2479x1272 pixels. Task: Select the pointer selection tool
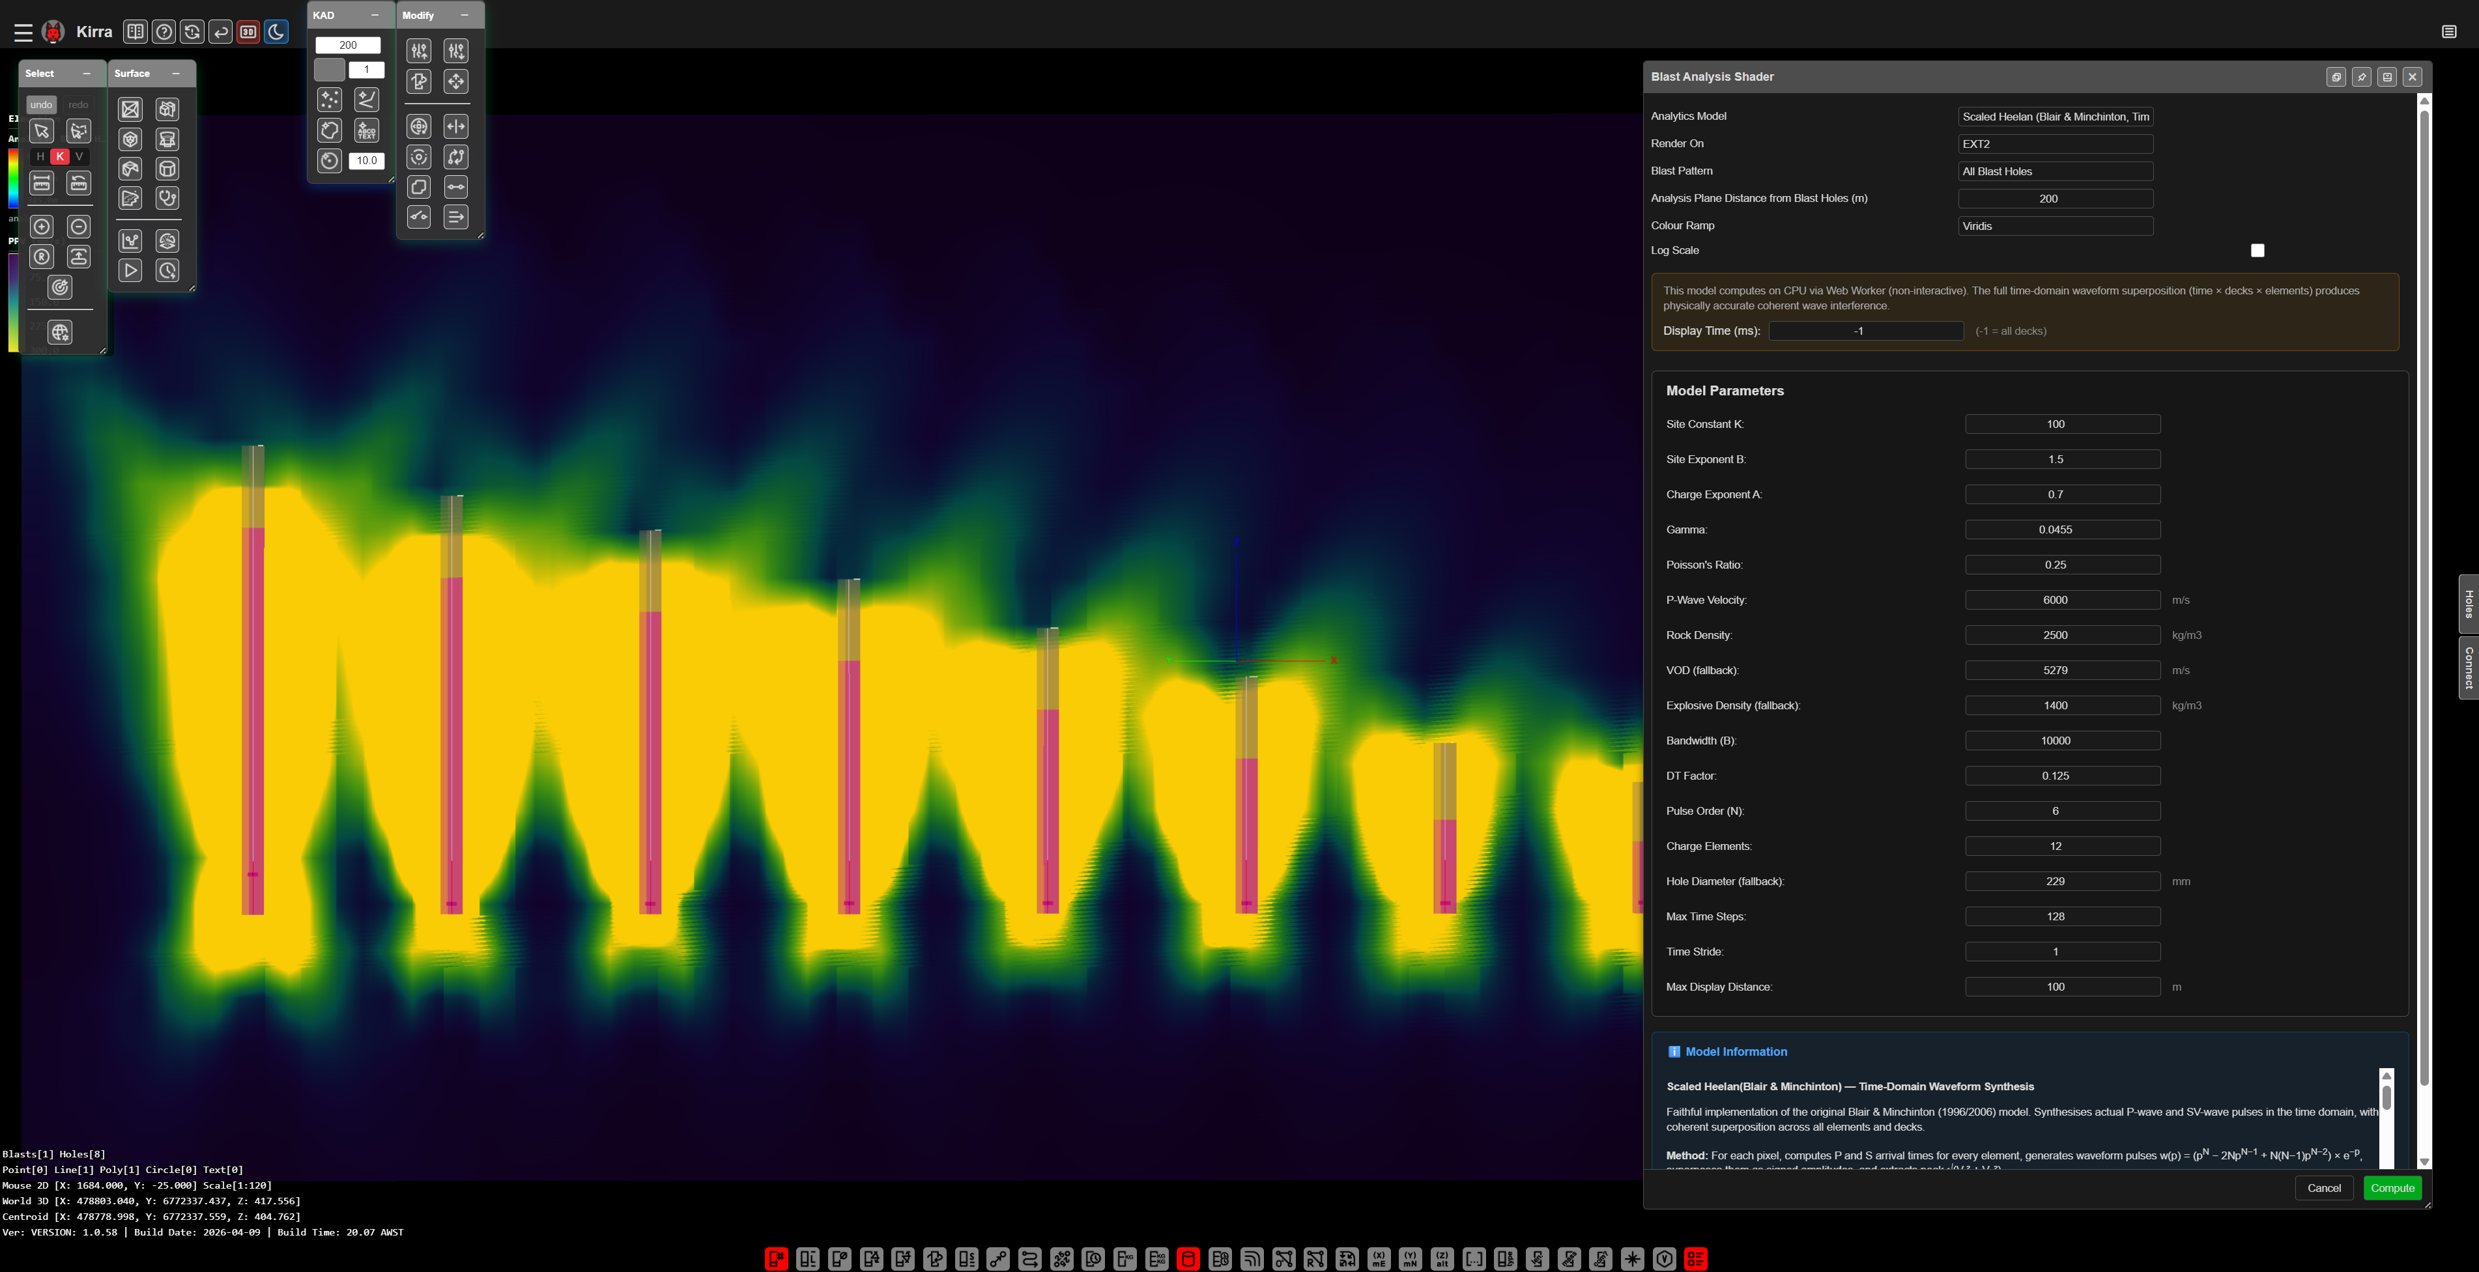[x=42, y=131]
